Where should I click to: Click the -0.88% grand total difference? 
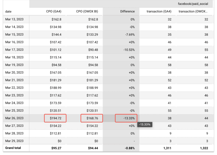pos(130,148)
